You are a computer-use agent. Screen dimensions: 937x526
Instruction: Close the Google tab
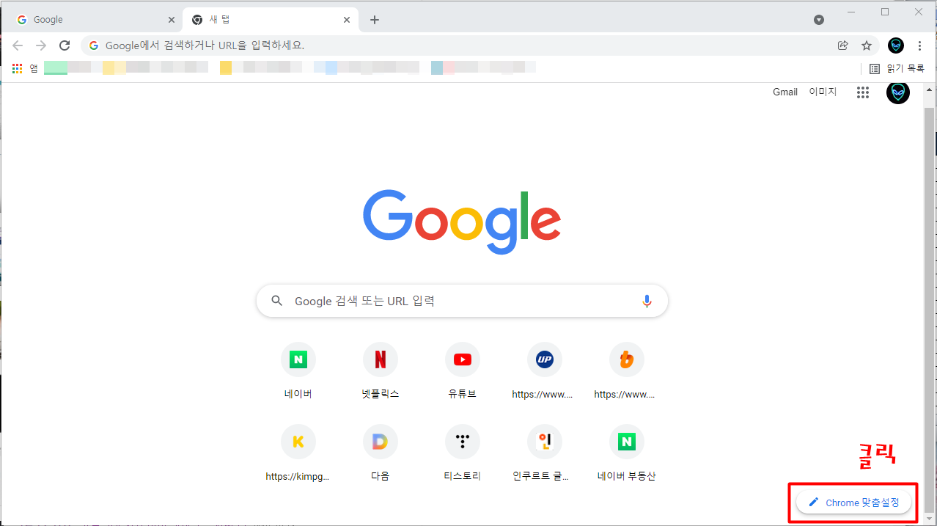pyautogui.click(x=172, y=20)
